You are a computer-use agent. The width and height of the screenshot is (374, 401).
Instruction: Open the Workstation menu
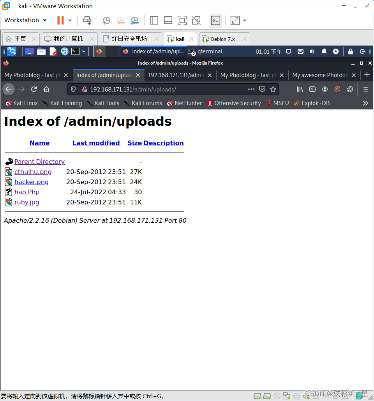[25, 20]
